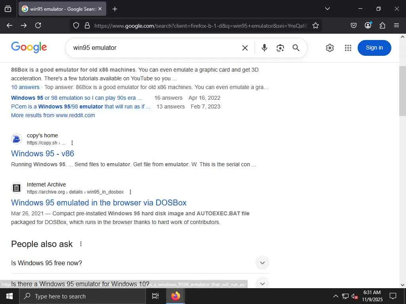Image resolution: width=406 pixels, height=304 pixels.
Task: Open More results from www.reddit.com
Action: [53, 115]
